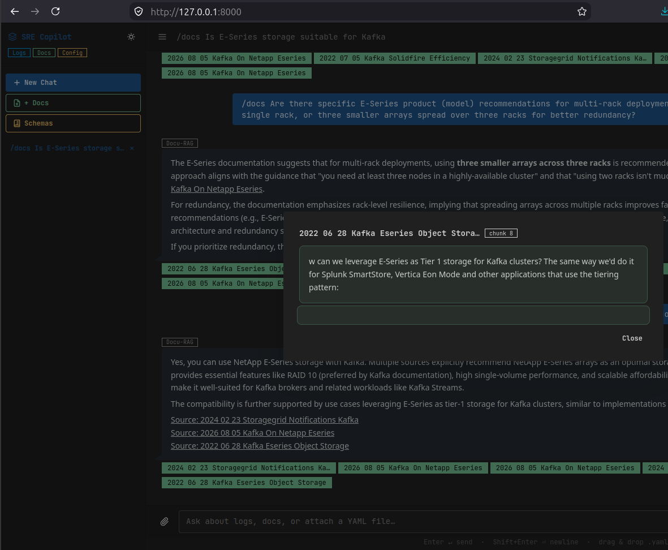Image resolution: width=668 pixels, height=550 pixels.
Task: Attach a file with paperclip icon
Action: click(165, 522)
